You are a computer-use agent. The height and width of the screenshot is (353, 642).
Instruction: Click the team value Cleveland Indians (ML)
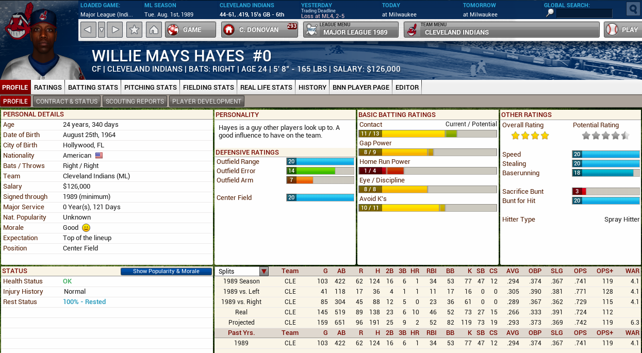96,176
